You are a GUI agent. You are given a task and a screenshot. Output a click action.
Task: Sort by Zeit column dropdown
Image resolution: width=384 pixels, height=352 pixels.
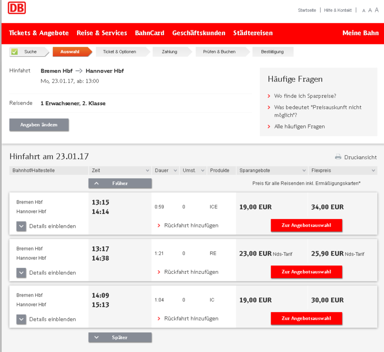pyautogui.click(x=148, y=171)
